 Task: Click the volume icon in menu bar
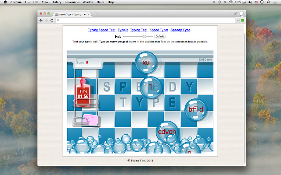(250, 2)
